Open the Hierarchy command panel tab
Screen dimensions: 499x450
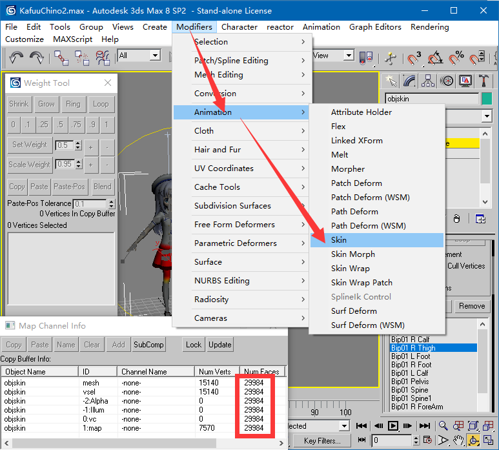click(428, 81)
